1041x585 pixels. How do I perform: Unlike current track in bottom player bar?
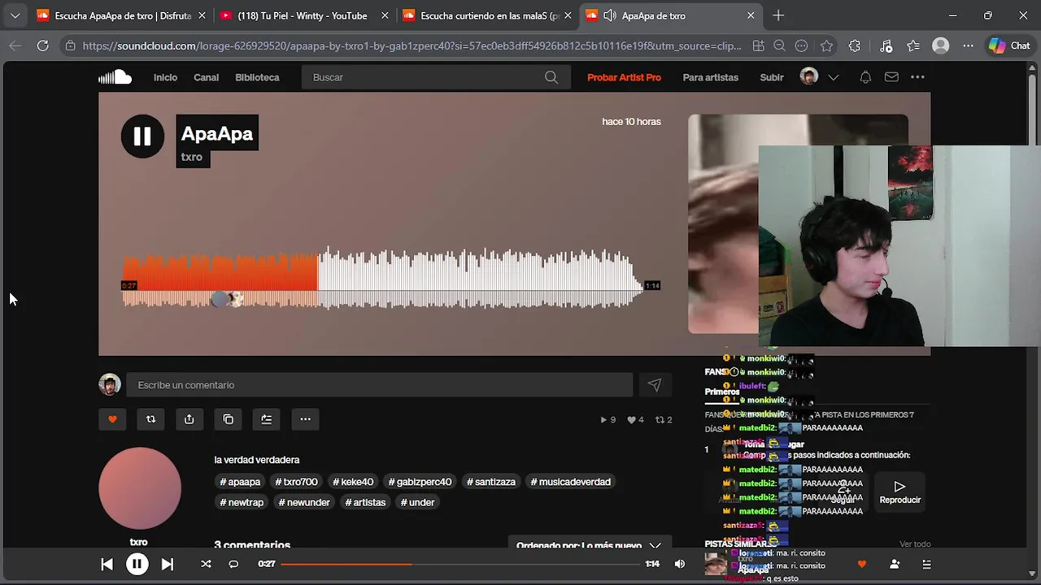coord(862,564)
